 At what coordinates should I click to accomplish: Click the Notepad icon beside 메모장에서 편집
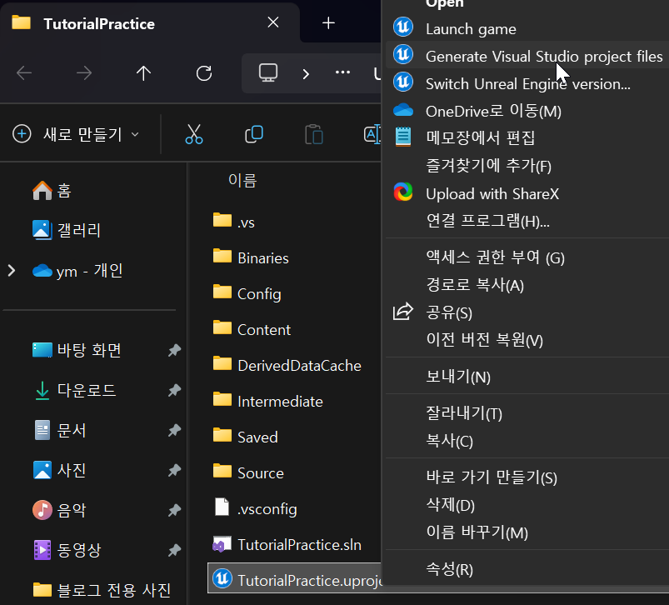402,137
